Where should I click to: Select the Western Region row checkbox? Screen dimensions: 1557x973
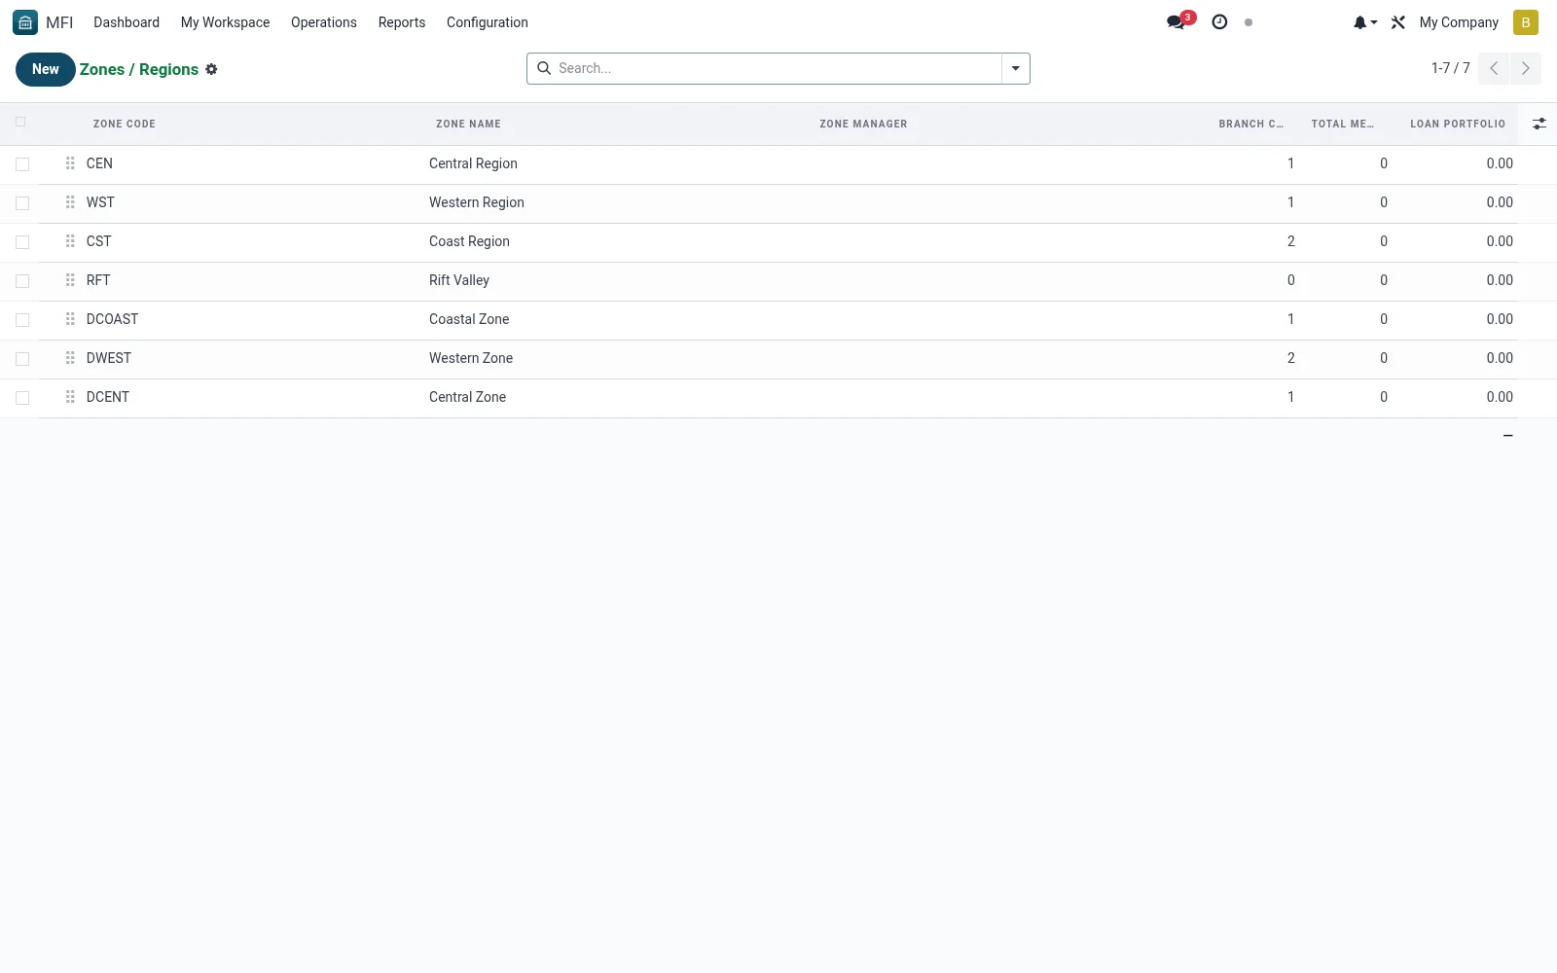pyautogui.click(x=22, y=203)
